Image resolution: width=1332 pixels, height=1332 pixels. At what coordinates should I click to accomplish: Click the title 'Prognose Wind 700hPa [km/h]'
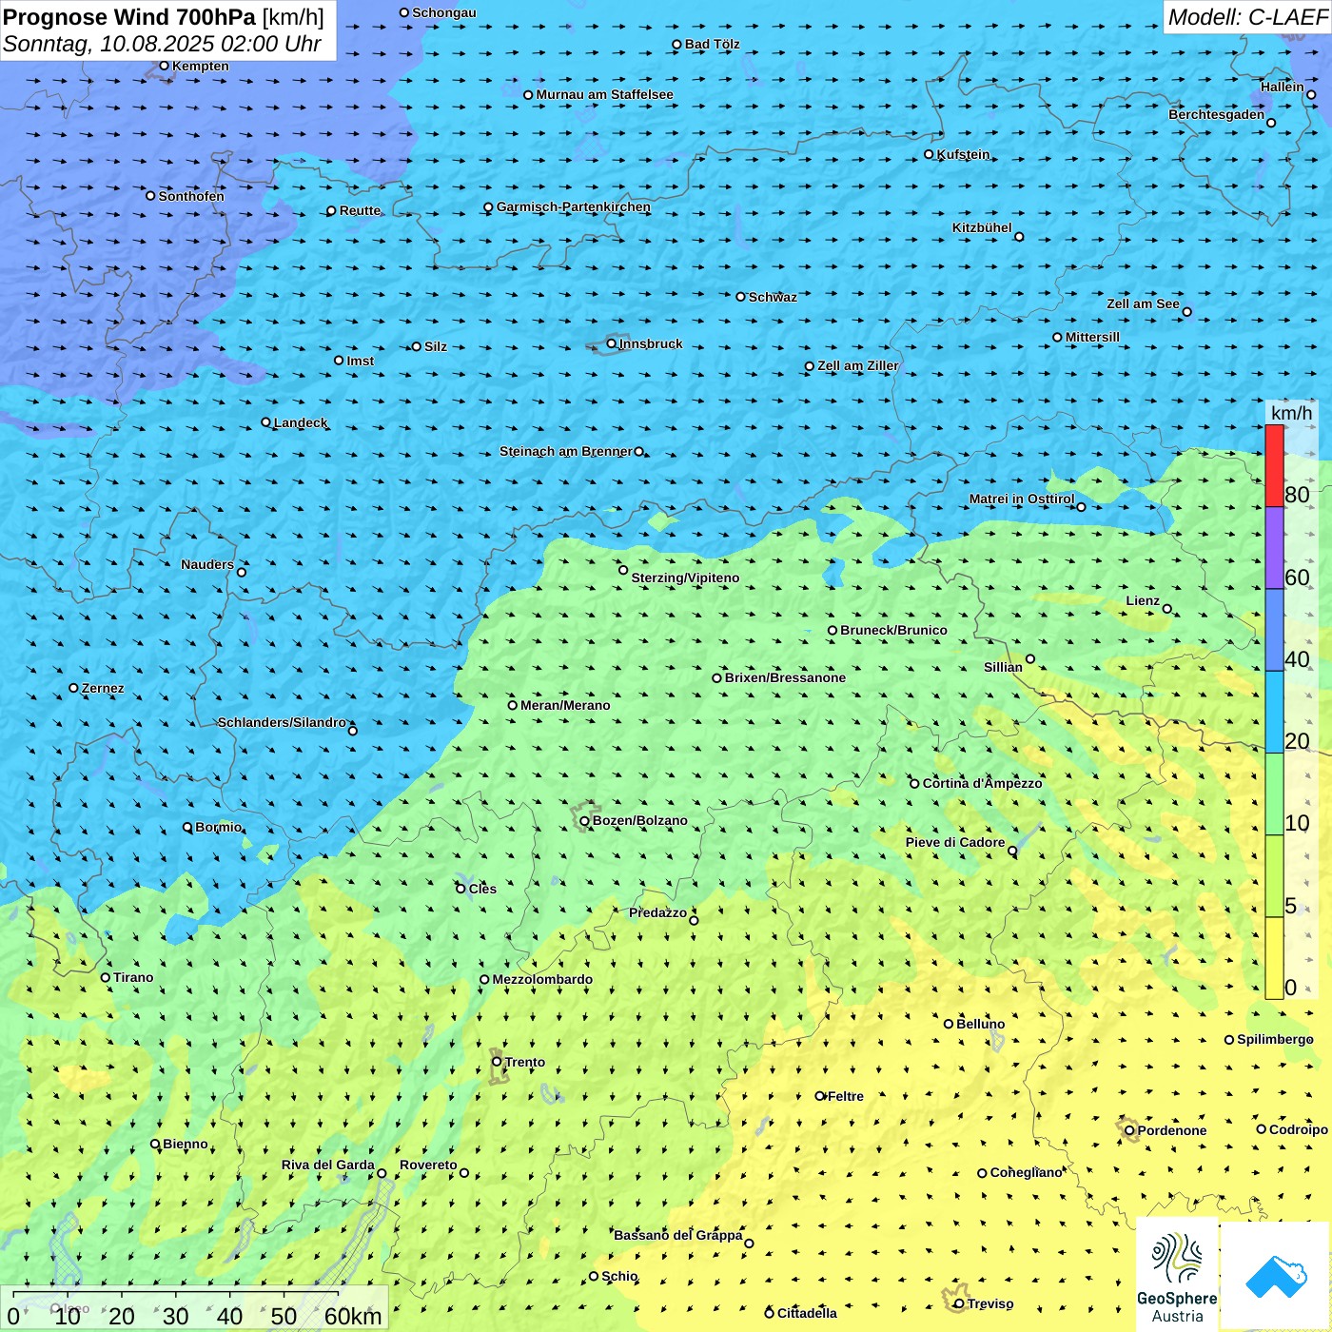(x=164, y=17)
